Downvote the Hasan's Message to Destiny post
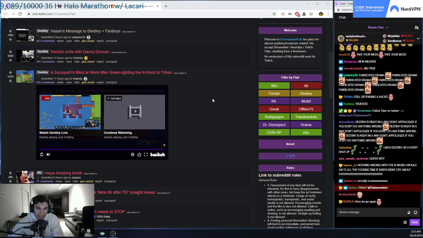This screenshot has height=238, width=423. [x=10, y=39]
